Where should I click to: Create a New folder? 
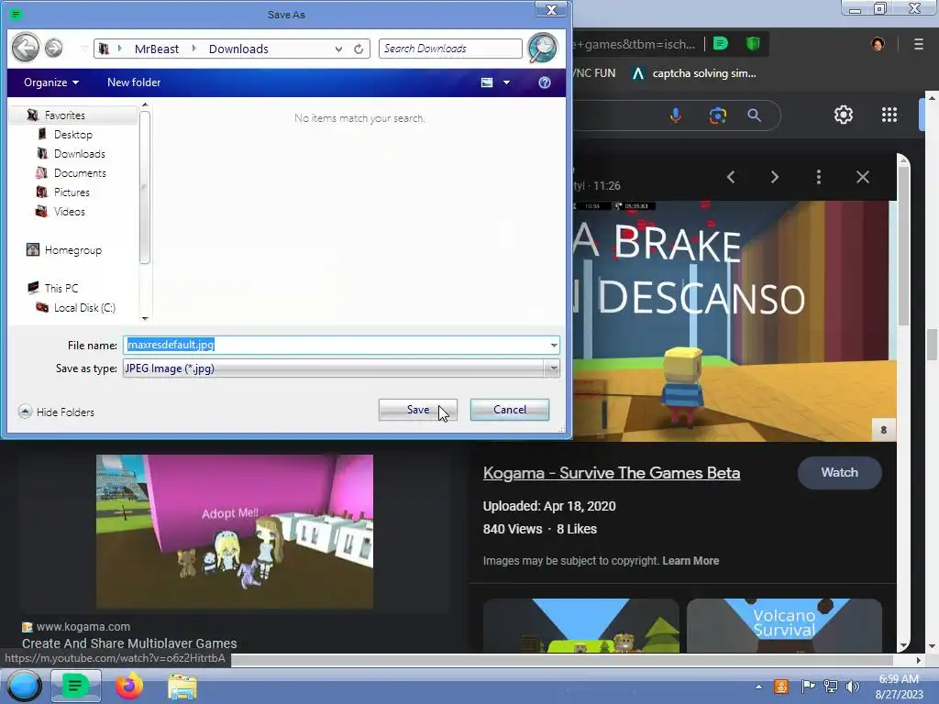point(134,82)
